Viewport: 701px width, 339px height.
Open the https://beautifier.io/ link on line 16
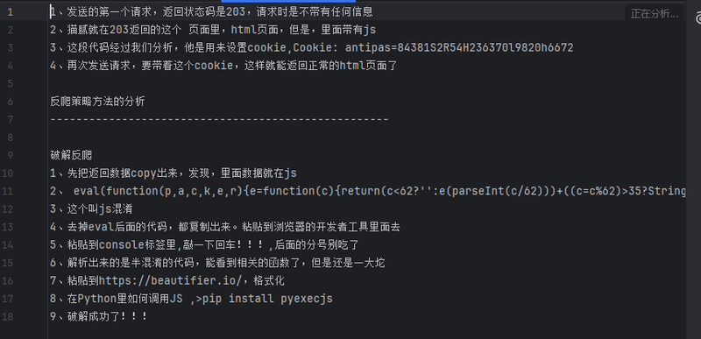170,280
